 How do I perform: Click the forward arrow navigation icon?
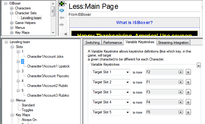[x=62, y=25]
